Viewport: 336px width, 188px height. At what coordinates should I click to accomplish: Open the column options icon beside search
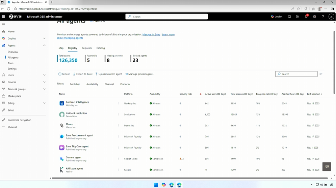click(321, 74)
